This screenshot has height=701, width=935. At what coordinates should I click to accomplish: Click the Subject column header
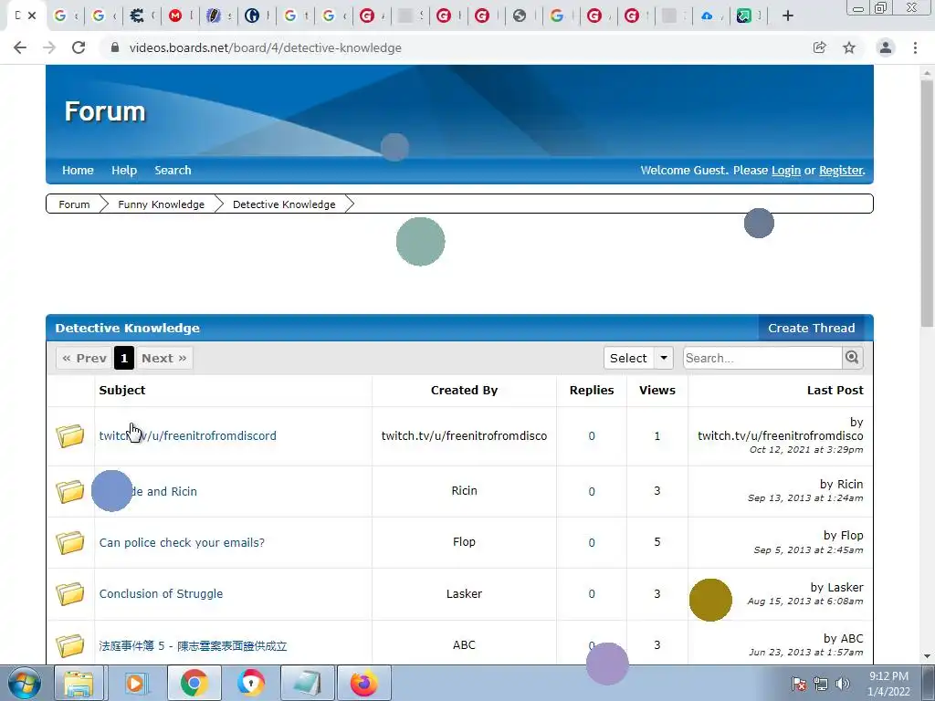click(x=122, y=390)
